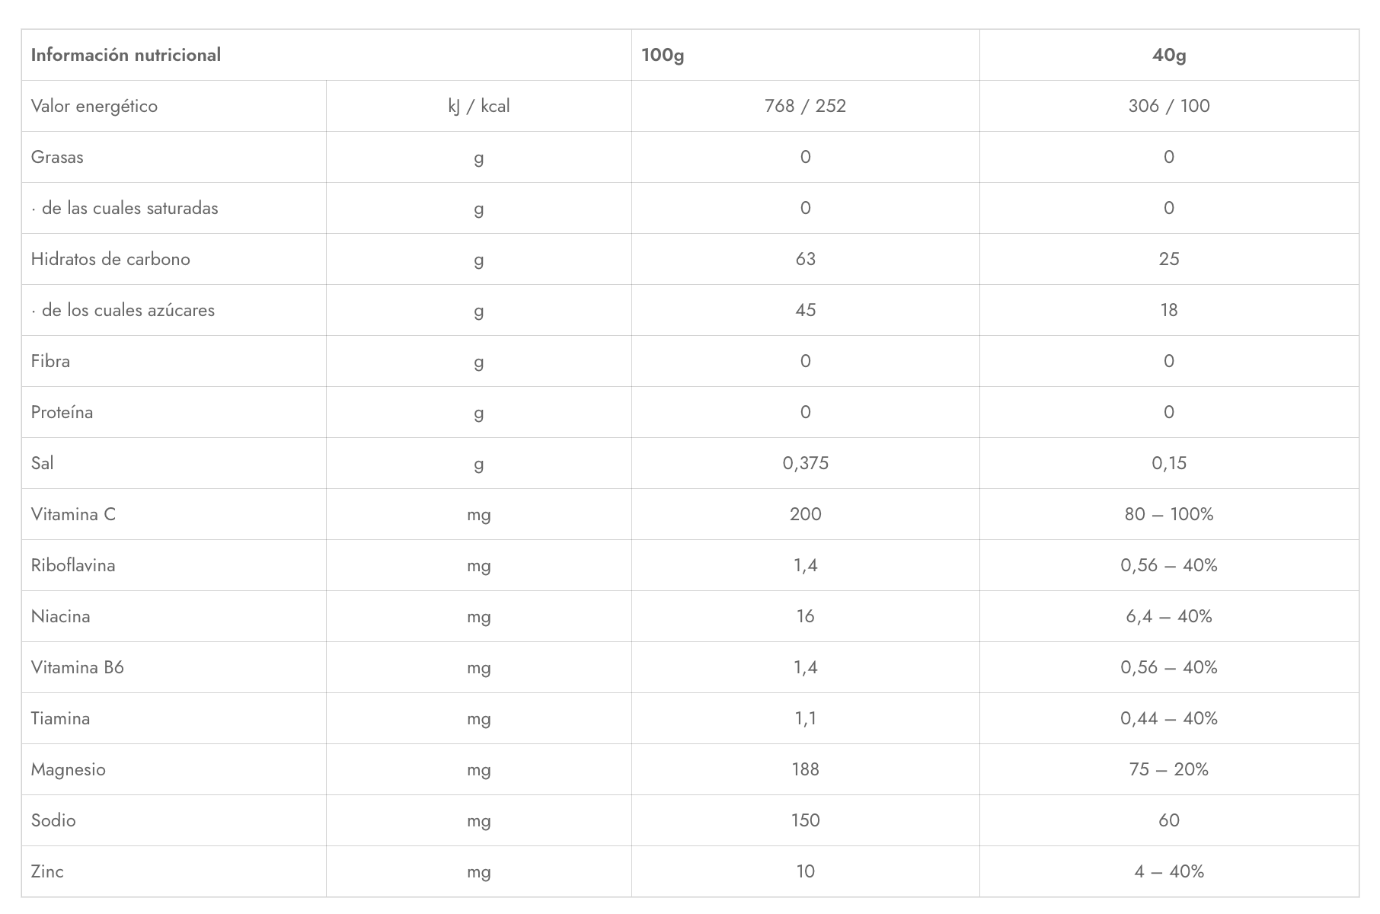
Task: Click the 'Magnesio' row label
Action: pyautogui.click(x=68, y=769)
